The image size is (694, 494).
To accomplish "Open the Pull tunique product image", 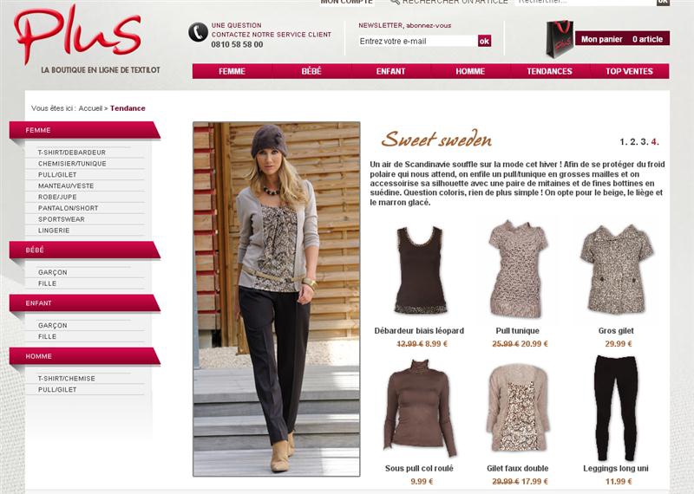I will (517, 270).
